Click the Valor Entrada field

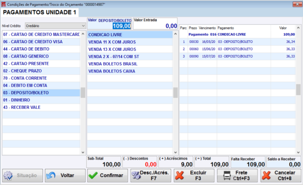click(x=155, y=24)
